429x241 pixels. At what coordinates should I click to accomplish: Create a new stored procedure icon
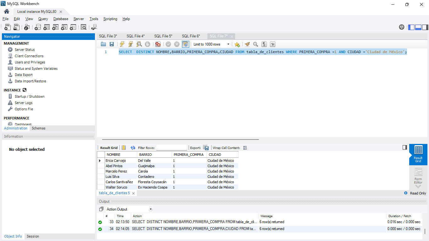(x=64, y=27)
